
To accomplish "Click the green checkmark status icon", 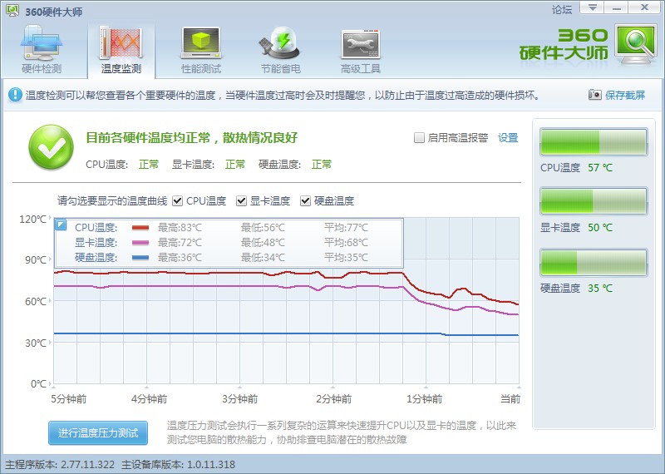I will [x=51, y=147].
